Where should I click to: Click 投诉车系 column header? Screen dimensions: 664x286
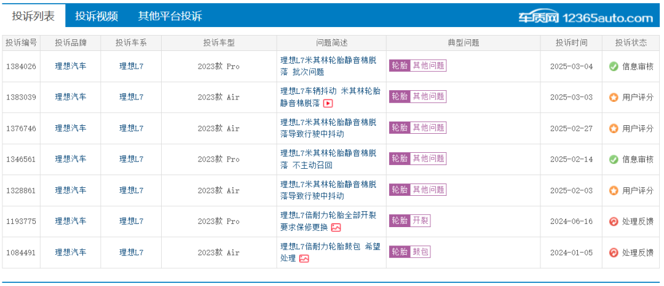point(131,43)
